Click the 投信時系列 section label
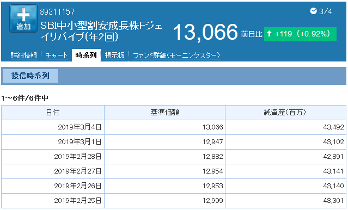 tap(30, 76)
